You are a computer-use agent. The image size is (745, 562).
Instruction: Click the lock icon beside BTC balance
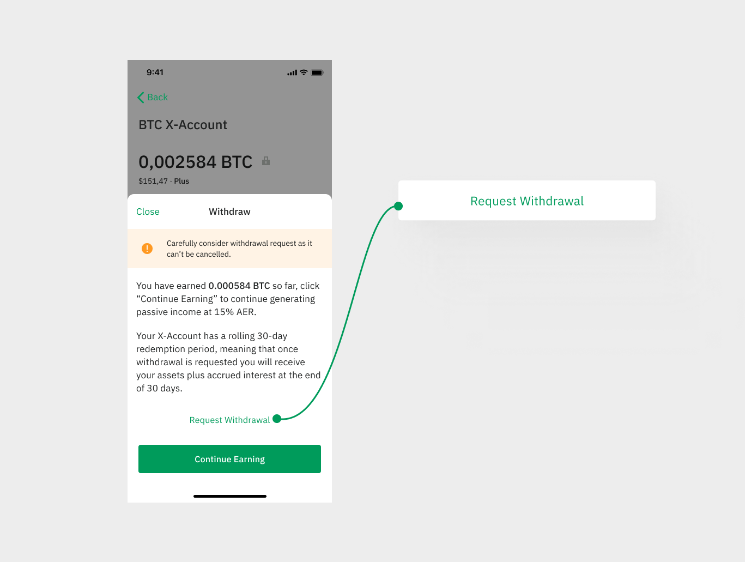[x=266, y=161]
